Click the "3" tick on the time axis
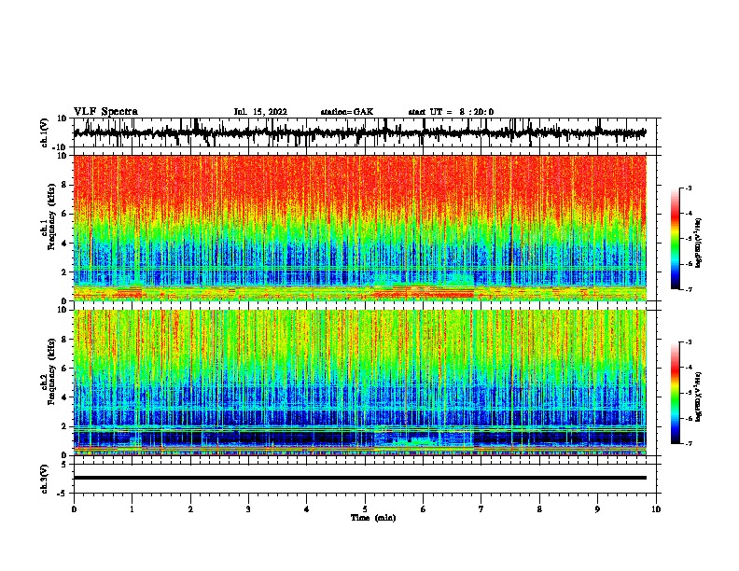Image resolution: width=739 pixels, height=571 pixels. pos(248,509)
